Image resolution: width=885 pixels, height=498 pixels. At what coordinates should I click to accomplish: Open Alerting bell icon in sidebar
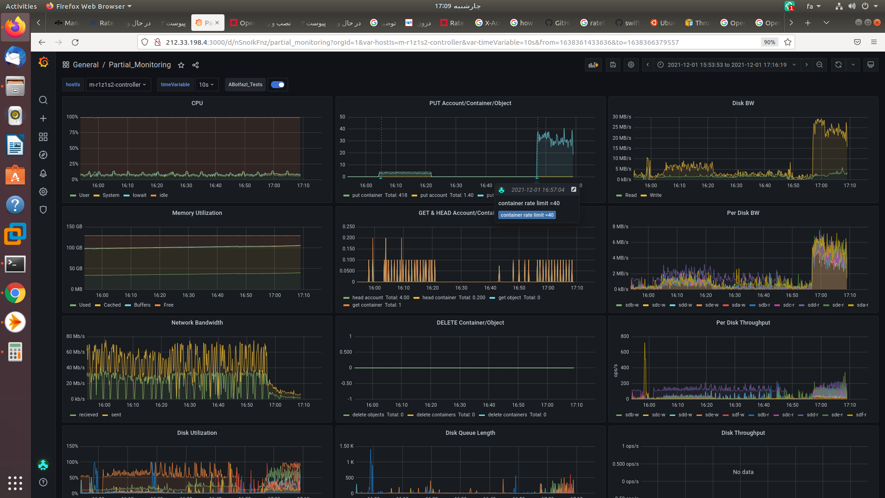coord(43,173)
